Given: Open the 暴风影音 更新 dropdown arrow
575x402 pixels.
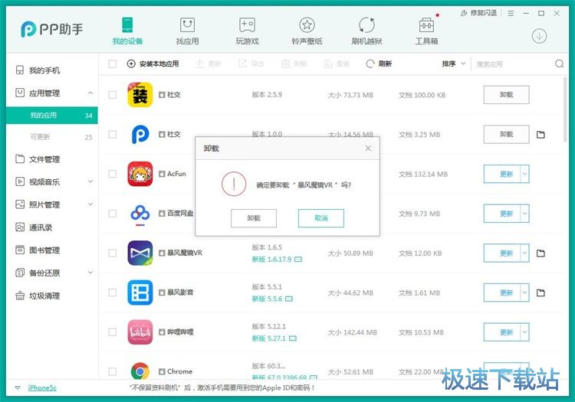Looking at the screenshot, I should point(524,293).
